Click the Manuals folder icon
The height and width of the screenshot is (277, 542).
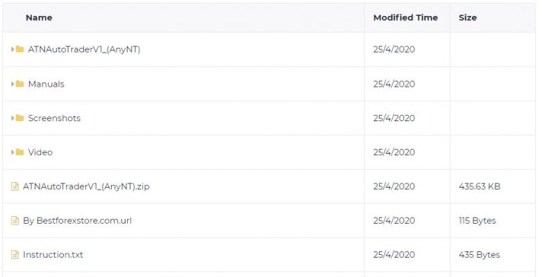coord(19,84)
